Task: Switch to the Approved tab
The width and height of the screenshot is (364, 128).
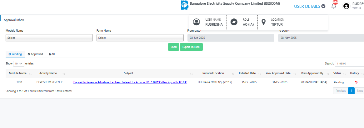Action: click(x=35, y=54)
